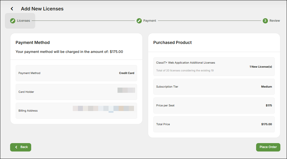287x159 pixels.
Task: Click the 1 New License(s) value
Action: [x=261, y=67]
